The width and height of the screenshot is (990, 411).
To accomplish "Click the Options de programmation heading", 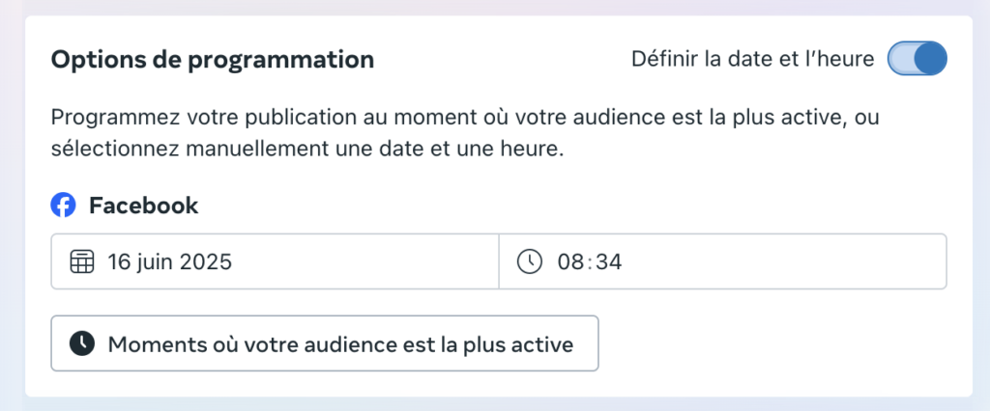I will click(212, 59).
